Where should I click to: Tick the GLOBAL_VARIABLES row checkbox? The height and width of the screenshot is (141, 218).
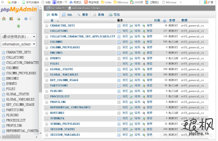[x=47, y=75]
